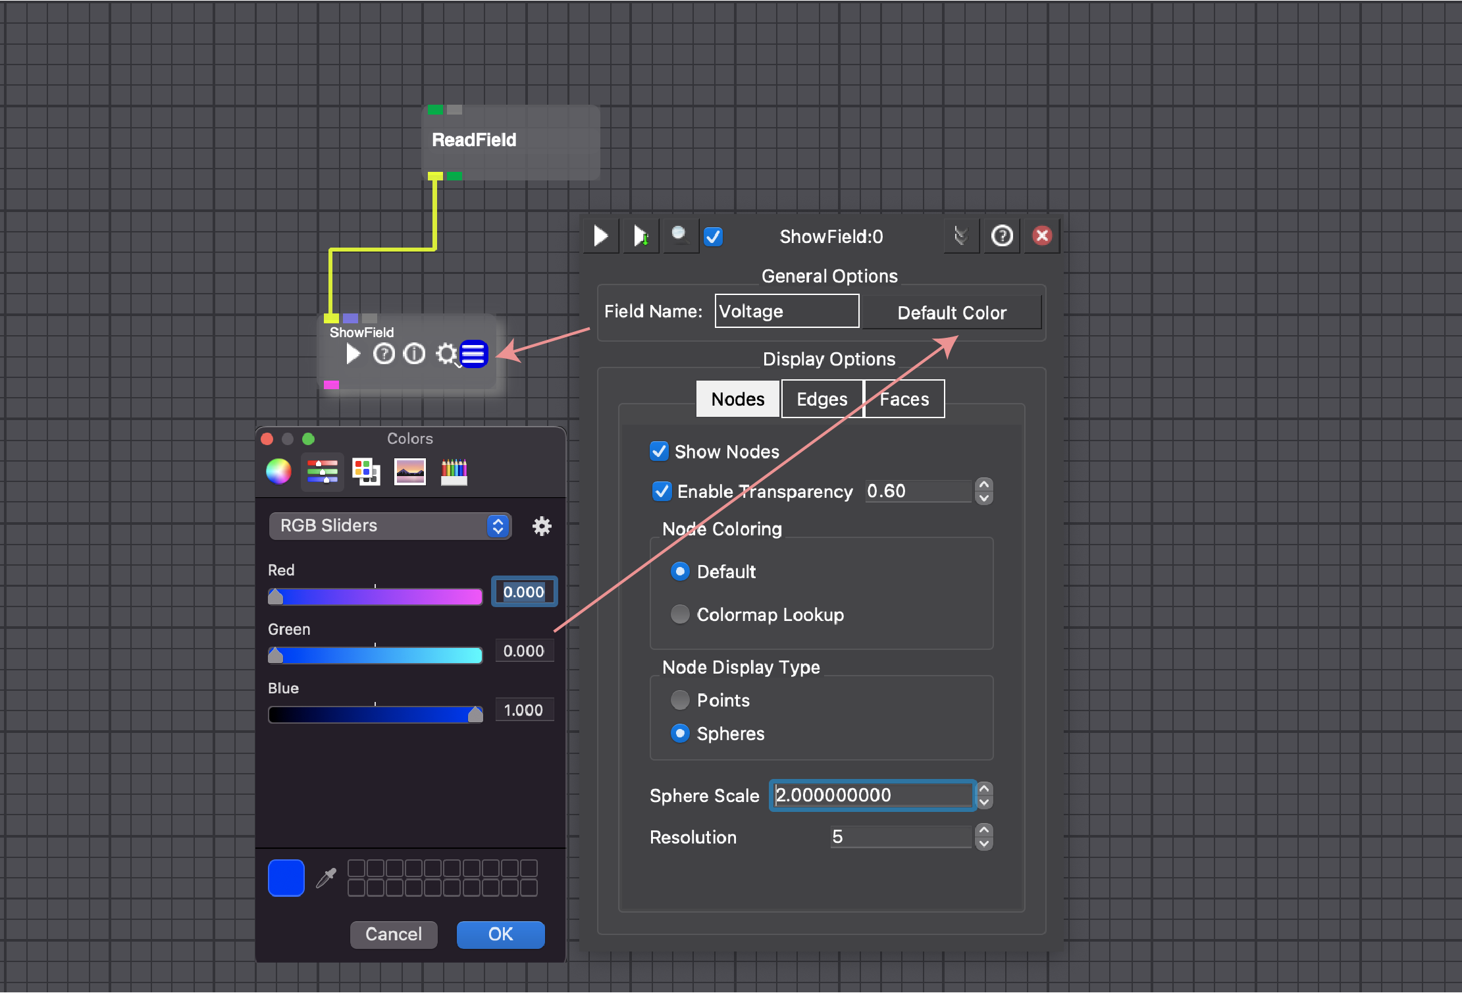This screenshot has height=993, width=1462.
Task: Increase transparency with the up stepper arrow
Action: (x=984, y=485)
